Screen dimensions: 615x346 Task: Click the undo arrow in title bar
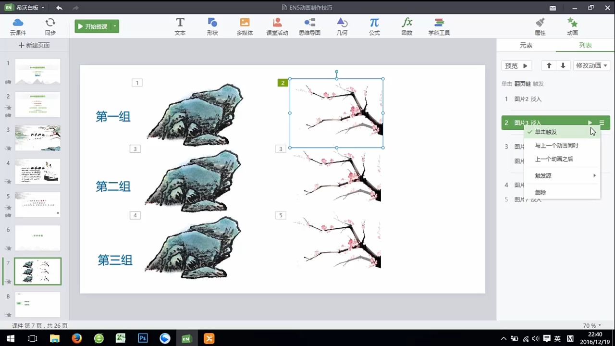59,8
